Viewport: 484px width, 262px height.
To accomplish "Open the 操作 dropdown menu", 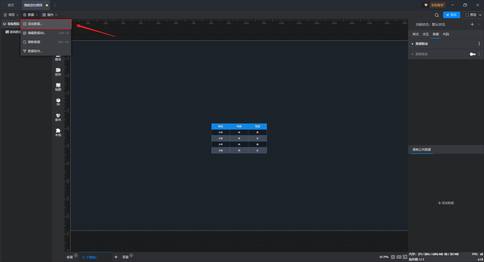I will coord(50,15).
